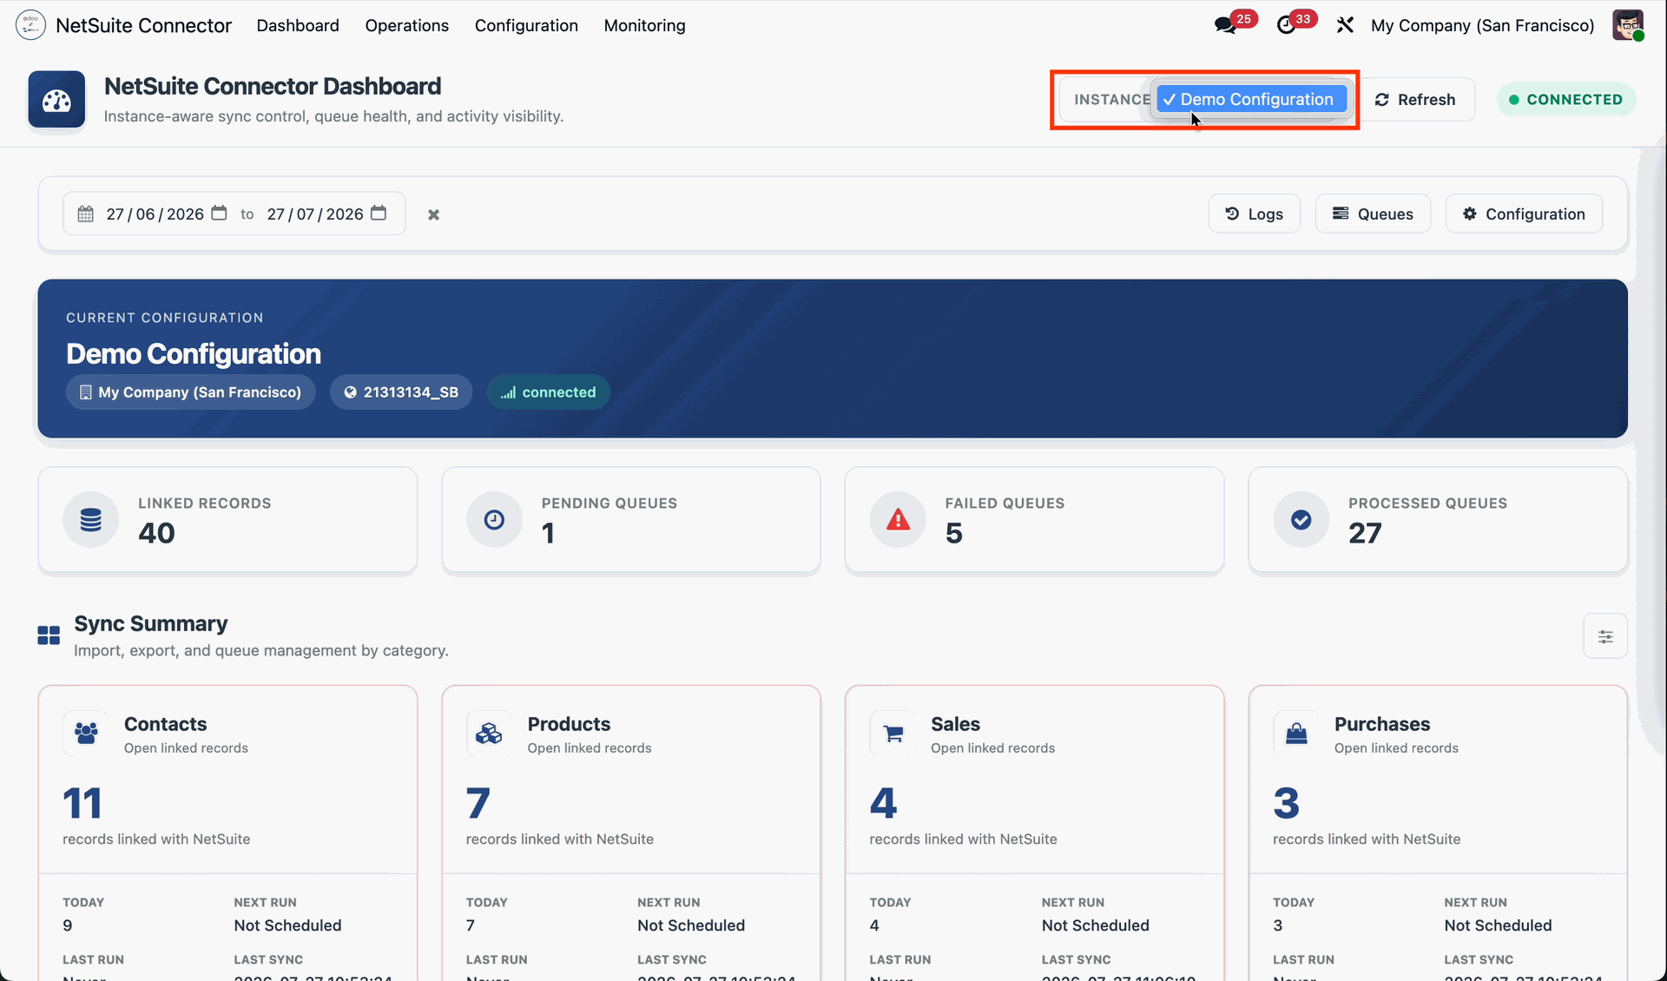Open the Configuration menu in the top bar
Image resolution: width=1667 pixels, height=981 pixels.
click(x=526, y=25)
